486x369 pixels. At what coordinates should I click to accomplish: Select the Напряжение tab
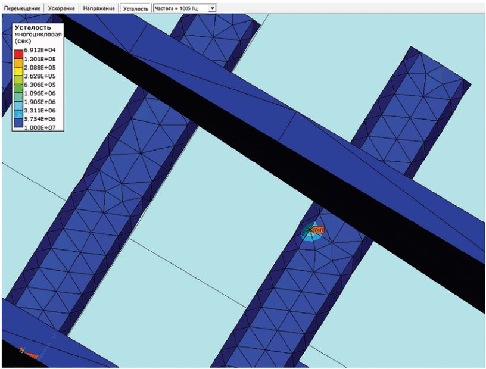(x=99, y=8)
